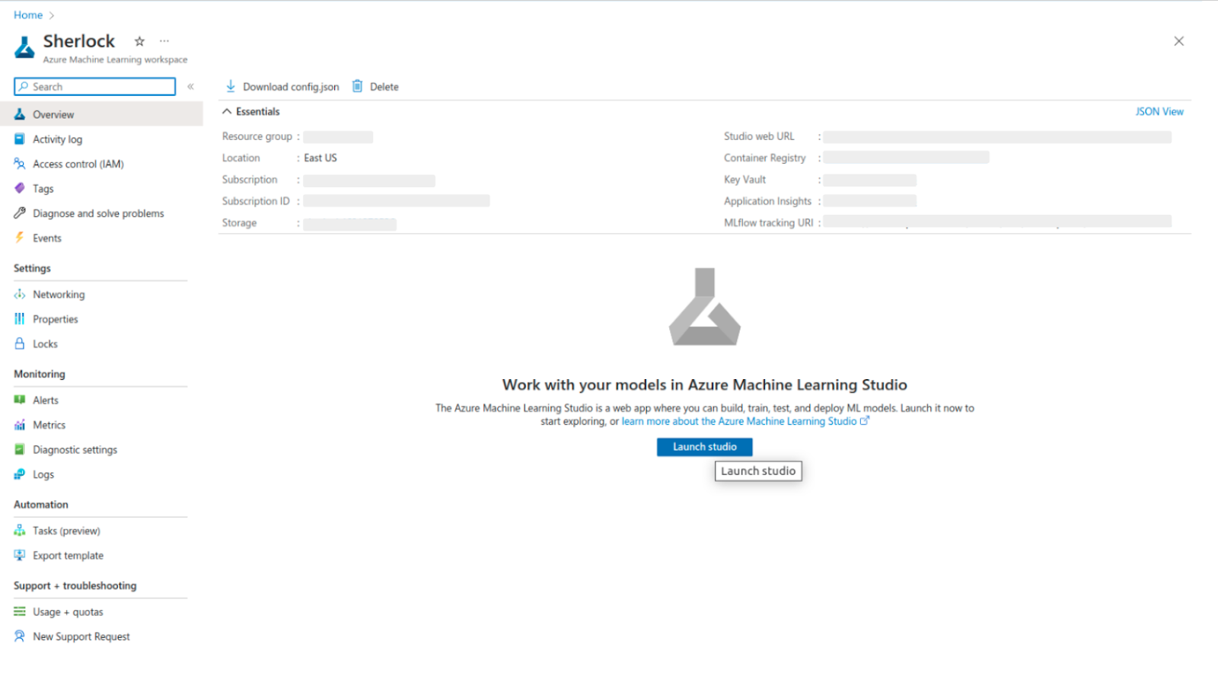Click the Delete command label

tap(384, 87)
